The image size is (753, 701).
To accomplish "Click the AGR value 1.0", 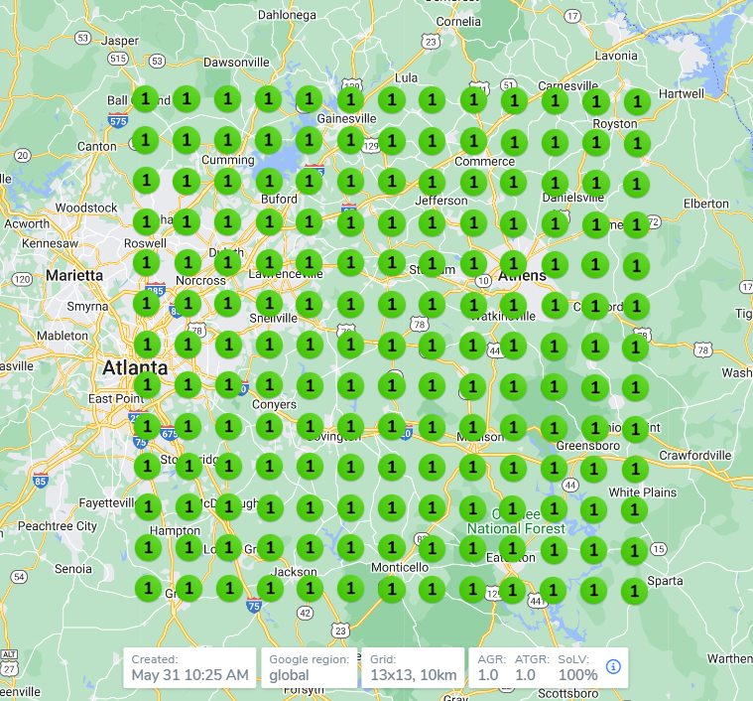I will pos(488,675).
